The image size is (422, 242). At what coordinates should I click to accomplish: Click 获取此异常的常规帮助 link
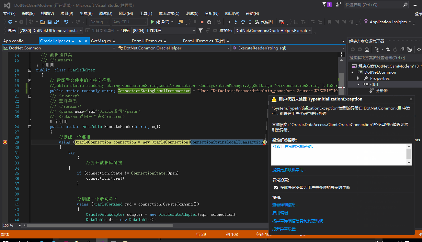click(293, 146)
